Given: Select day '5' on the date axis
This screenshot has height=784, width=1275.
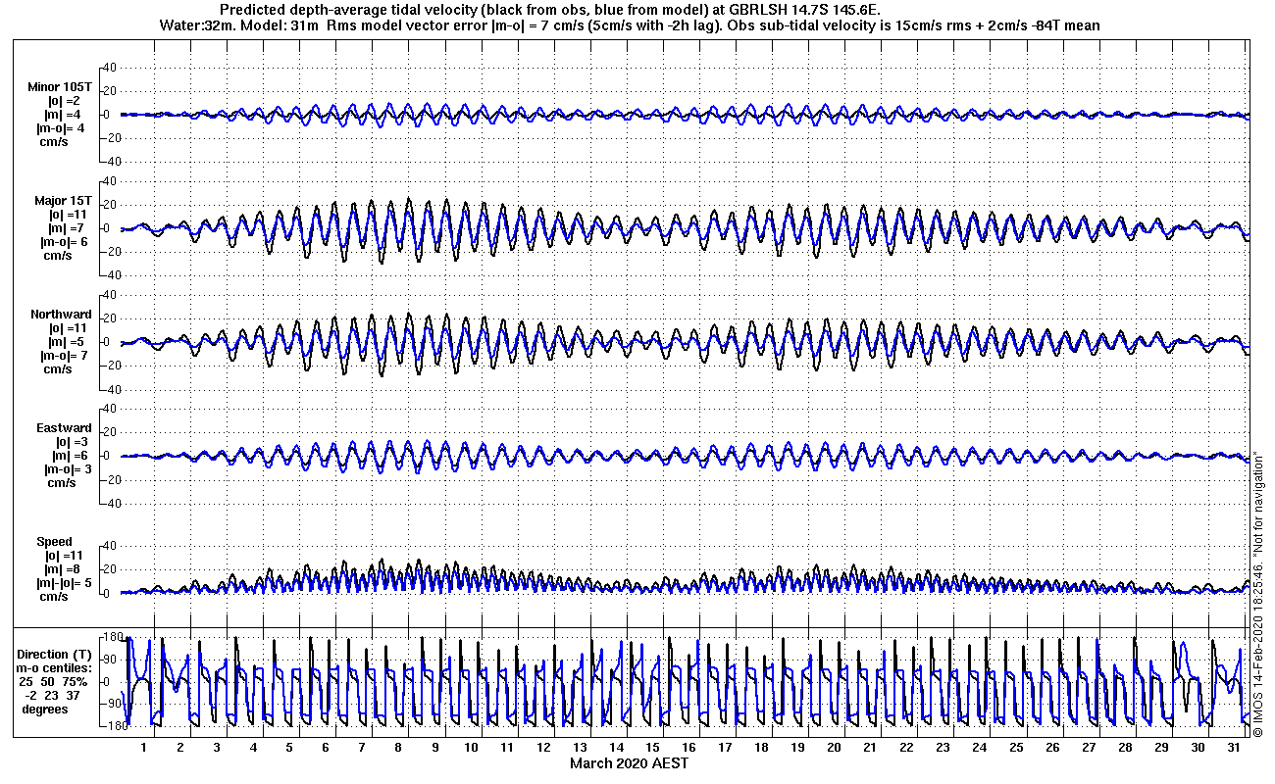Looking at the screenshot, I should [289, 748].
